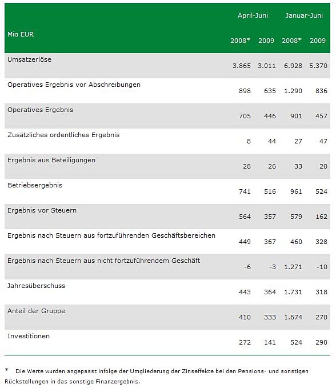Click value 1.271 in nicht fortzuführendem row
This screenshot has height=388, width=336.
[293, 267]
